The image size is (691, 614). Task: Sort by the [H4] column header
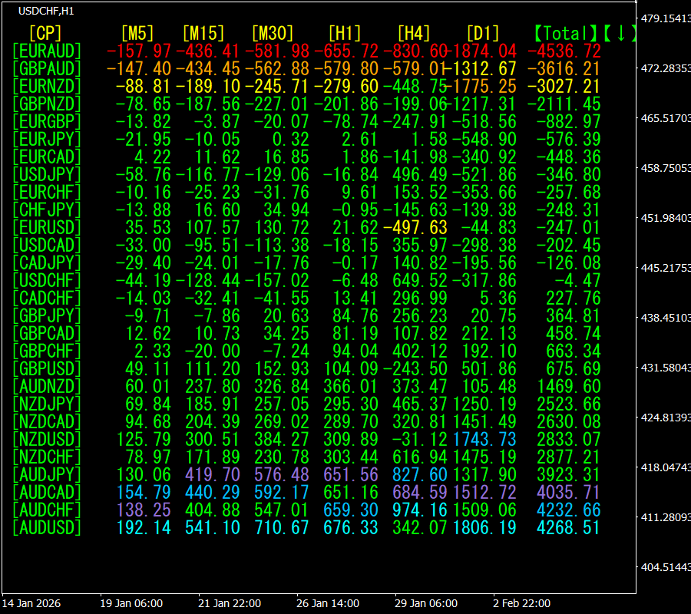[414, 34]
